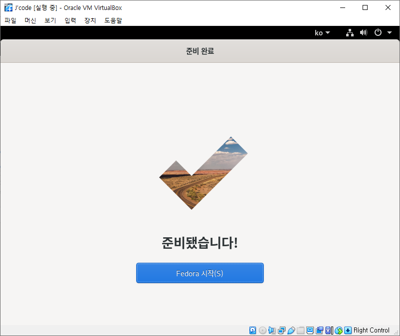Click the shared folders status icon
Viewport: 400px width, 336px height.
(301, 331)
